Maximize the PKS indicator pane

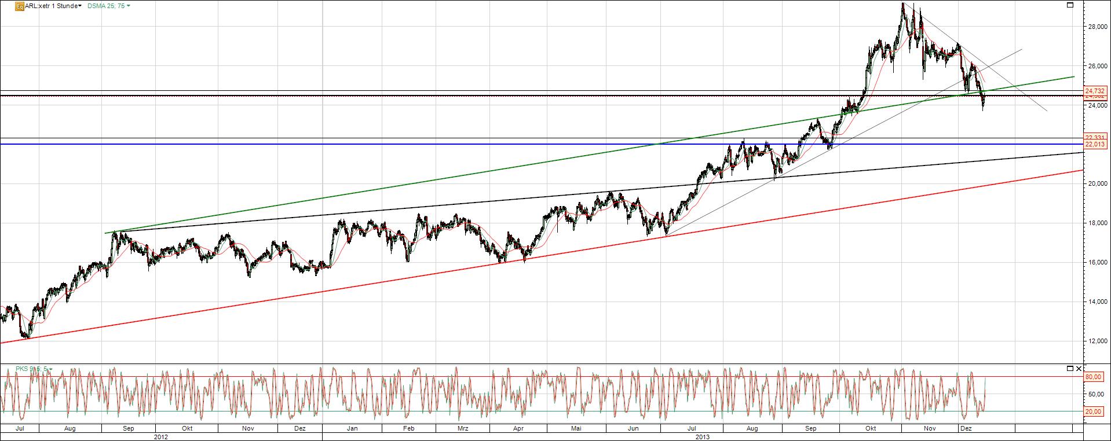(x=1070, y=368)
